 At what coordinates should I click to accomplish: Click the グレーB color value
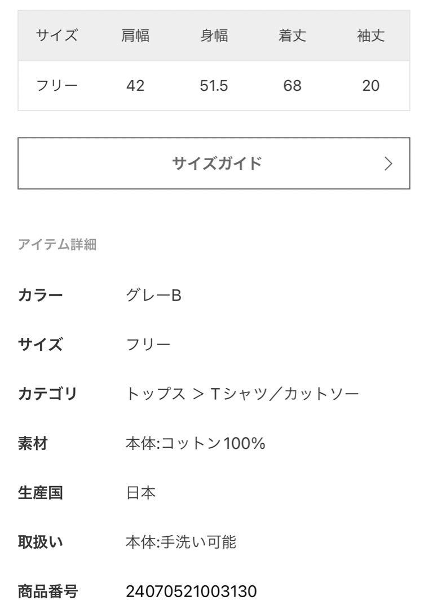pyautogui.click(x=153, y=295)
